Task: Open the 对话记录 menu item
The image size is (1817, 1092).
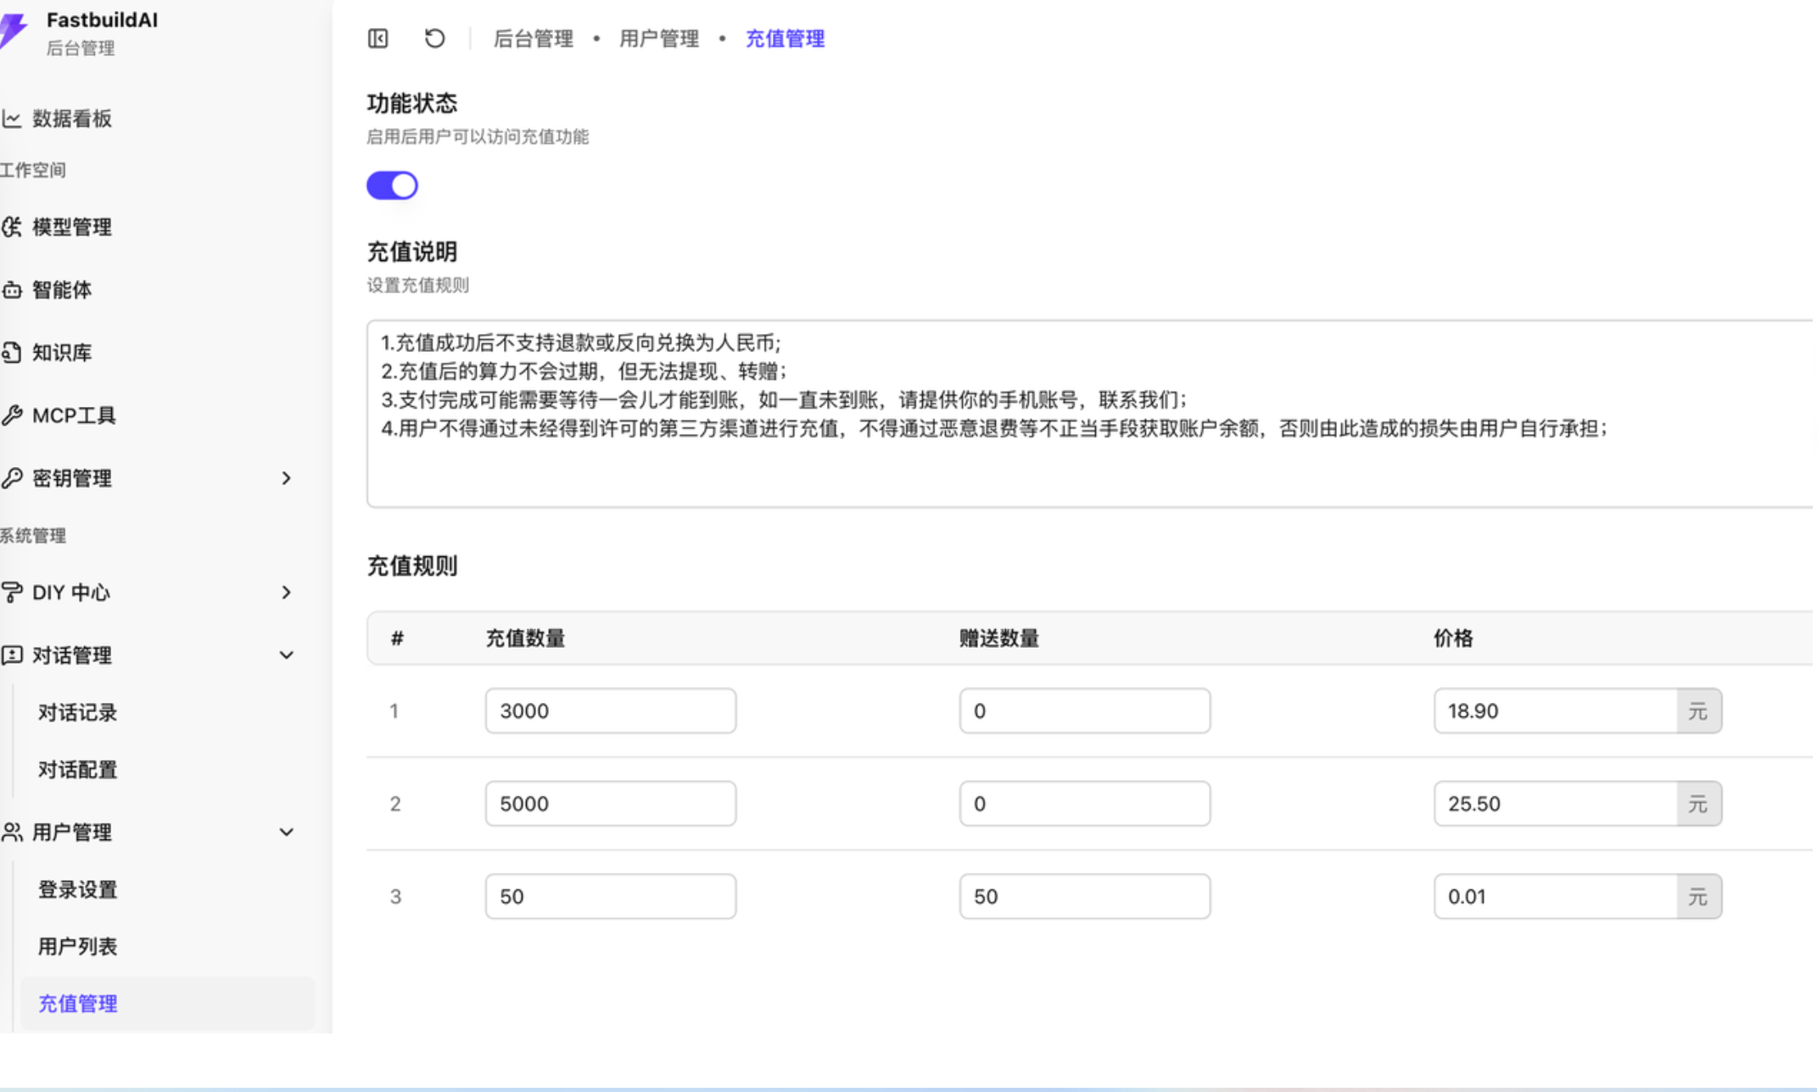Action: (77, 712)
